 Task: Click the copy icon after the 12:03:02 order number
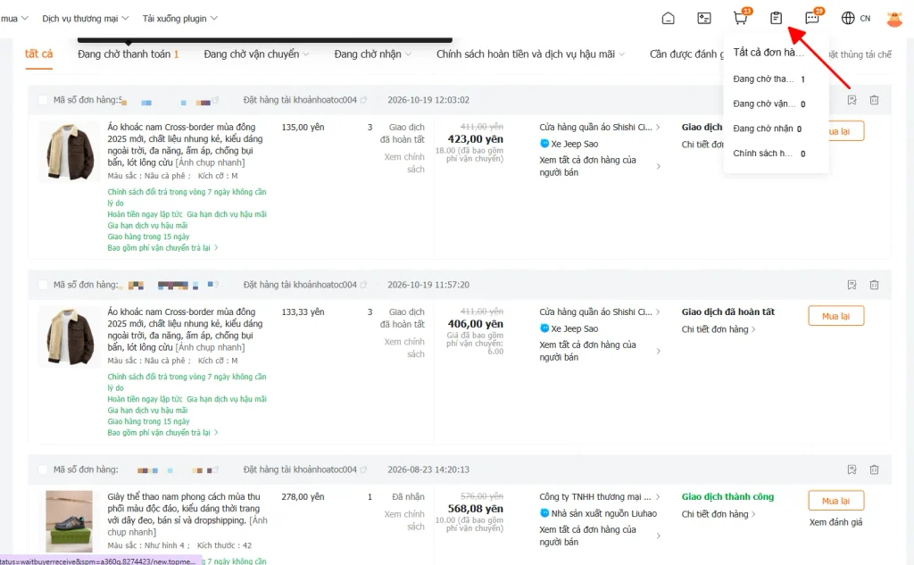coord(215,100)
